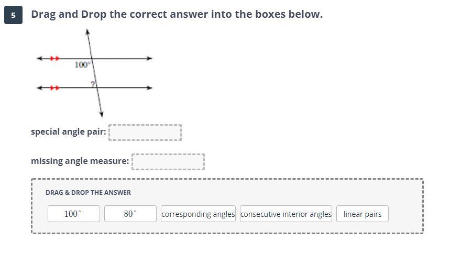Click red arrows on the bottom parallel line
The width and height of the screenshot is (451, 253).
(54, 88)
